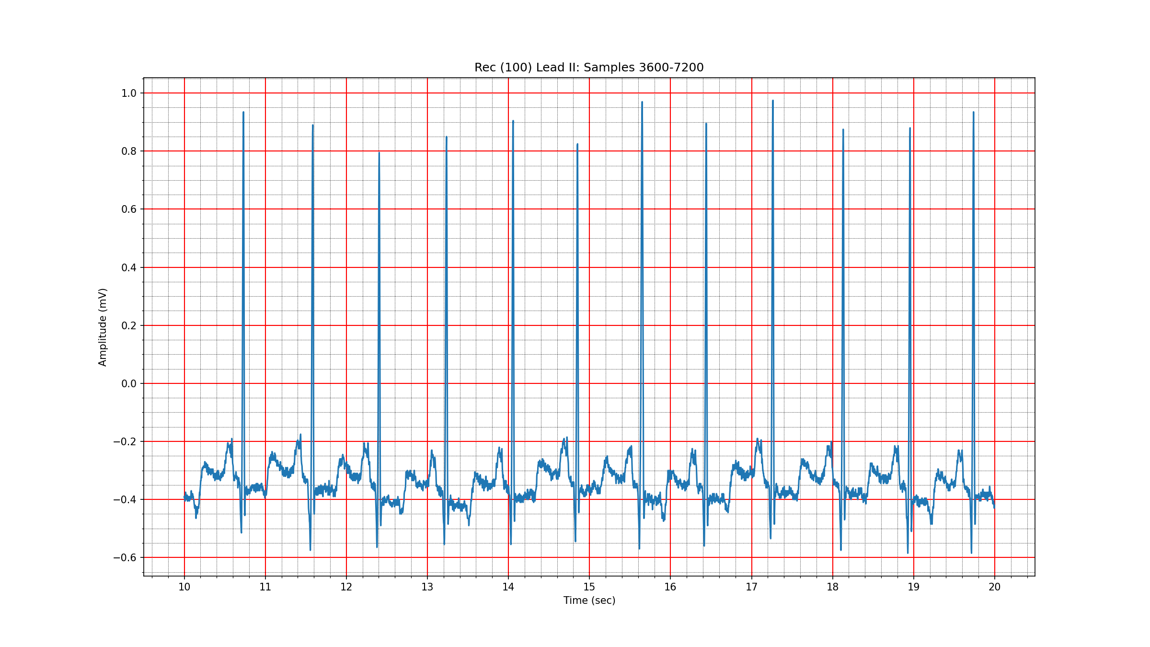Image resolution: width=1150 pixels, height=647 pixels.
Task: Click the 'Amplitude (mV)' y-axis label
Action: pyautogui.click(x=103, y=327)
